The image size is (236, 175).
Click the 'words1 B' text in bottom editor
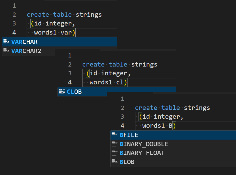[157, 126]
